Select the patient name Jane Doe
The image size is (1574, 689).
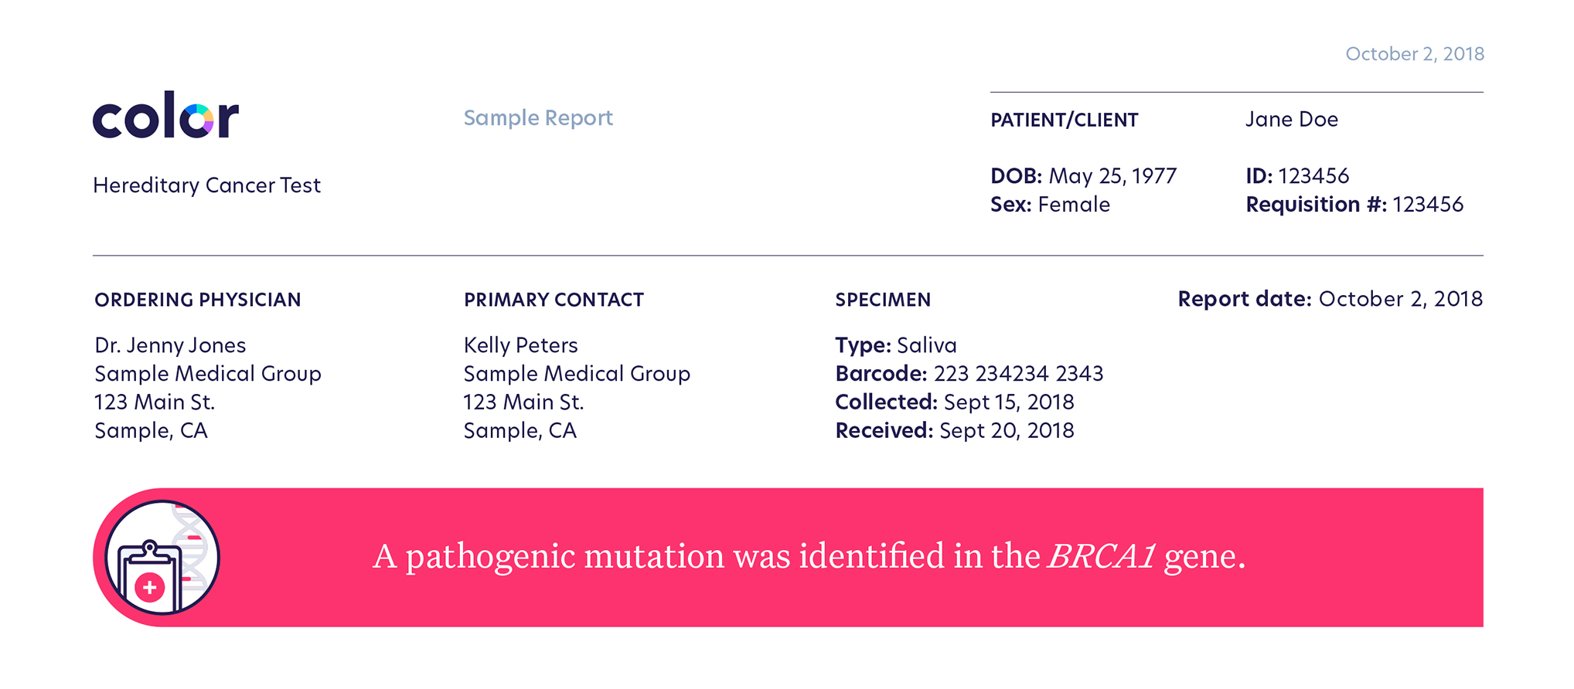pos(1291,119)
